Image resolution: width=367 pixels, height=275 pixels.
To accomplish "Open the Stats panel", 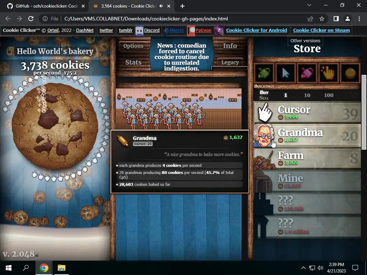I will tap(133, 62).
